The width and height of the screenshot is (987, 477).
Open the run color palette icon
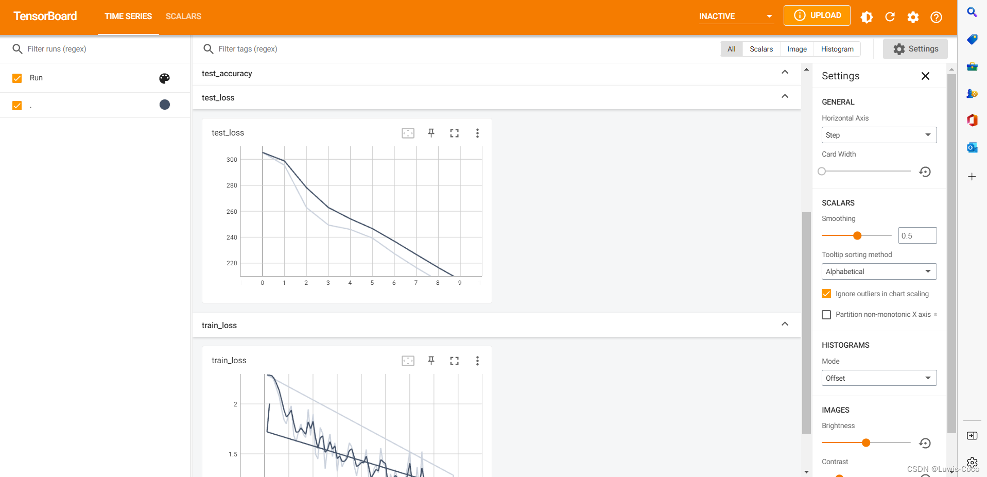pyautogui.click(x=164, y=78)
